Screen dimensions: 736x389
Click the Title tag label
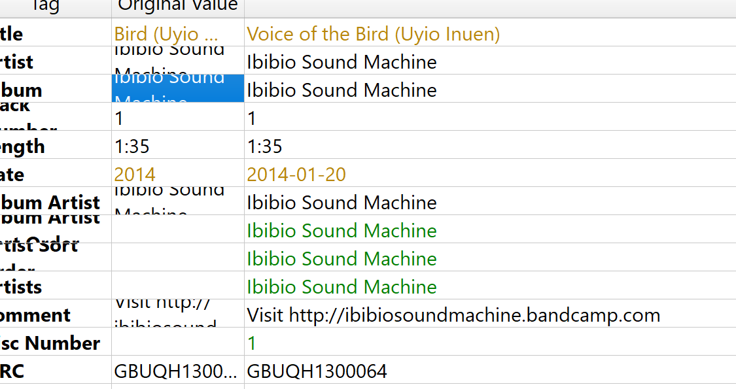coord(11,34)
